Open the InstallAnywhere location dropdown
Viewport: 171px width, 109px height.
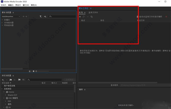(11, 17)
